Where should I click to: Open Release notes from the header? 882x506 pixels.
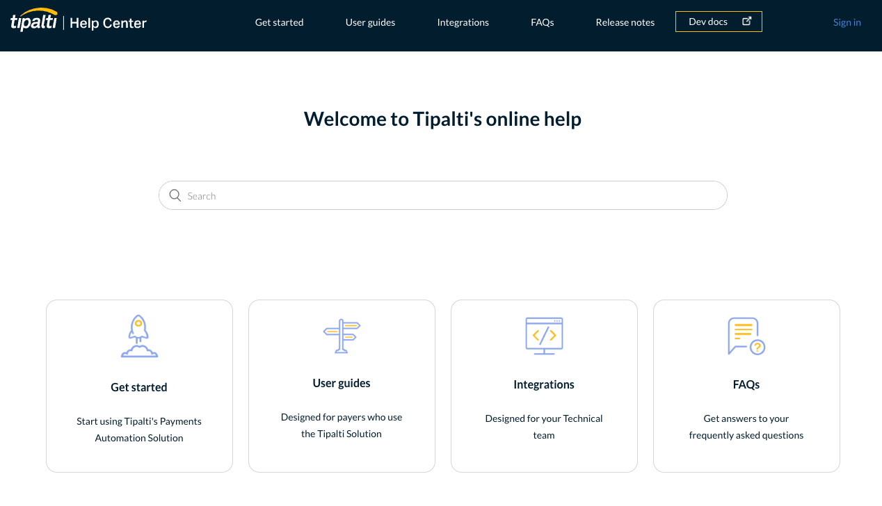625,22
